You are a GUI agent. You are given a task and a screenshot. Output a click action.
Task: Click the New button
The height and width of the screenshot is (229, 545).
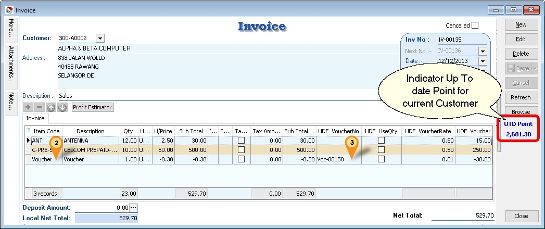(x=521, y=24)
